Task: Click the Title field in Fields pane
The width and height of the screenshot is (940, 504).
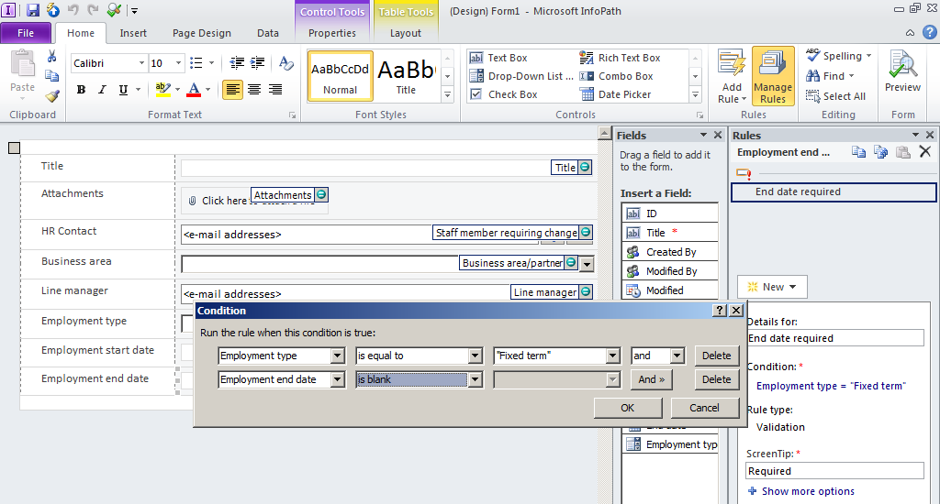Action: click(669, 233)
